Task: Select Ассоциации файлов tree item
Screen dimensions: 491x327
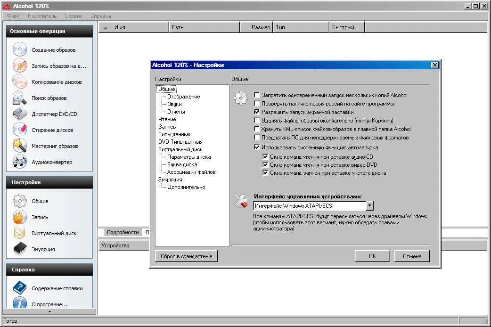Action: click(191, 172)
